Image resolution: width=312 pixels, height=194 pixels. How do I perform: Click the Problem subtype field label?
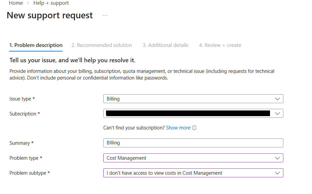coord(28,173)
